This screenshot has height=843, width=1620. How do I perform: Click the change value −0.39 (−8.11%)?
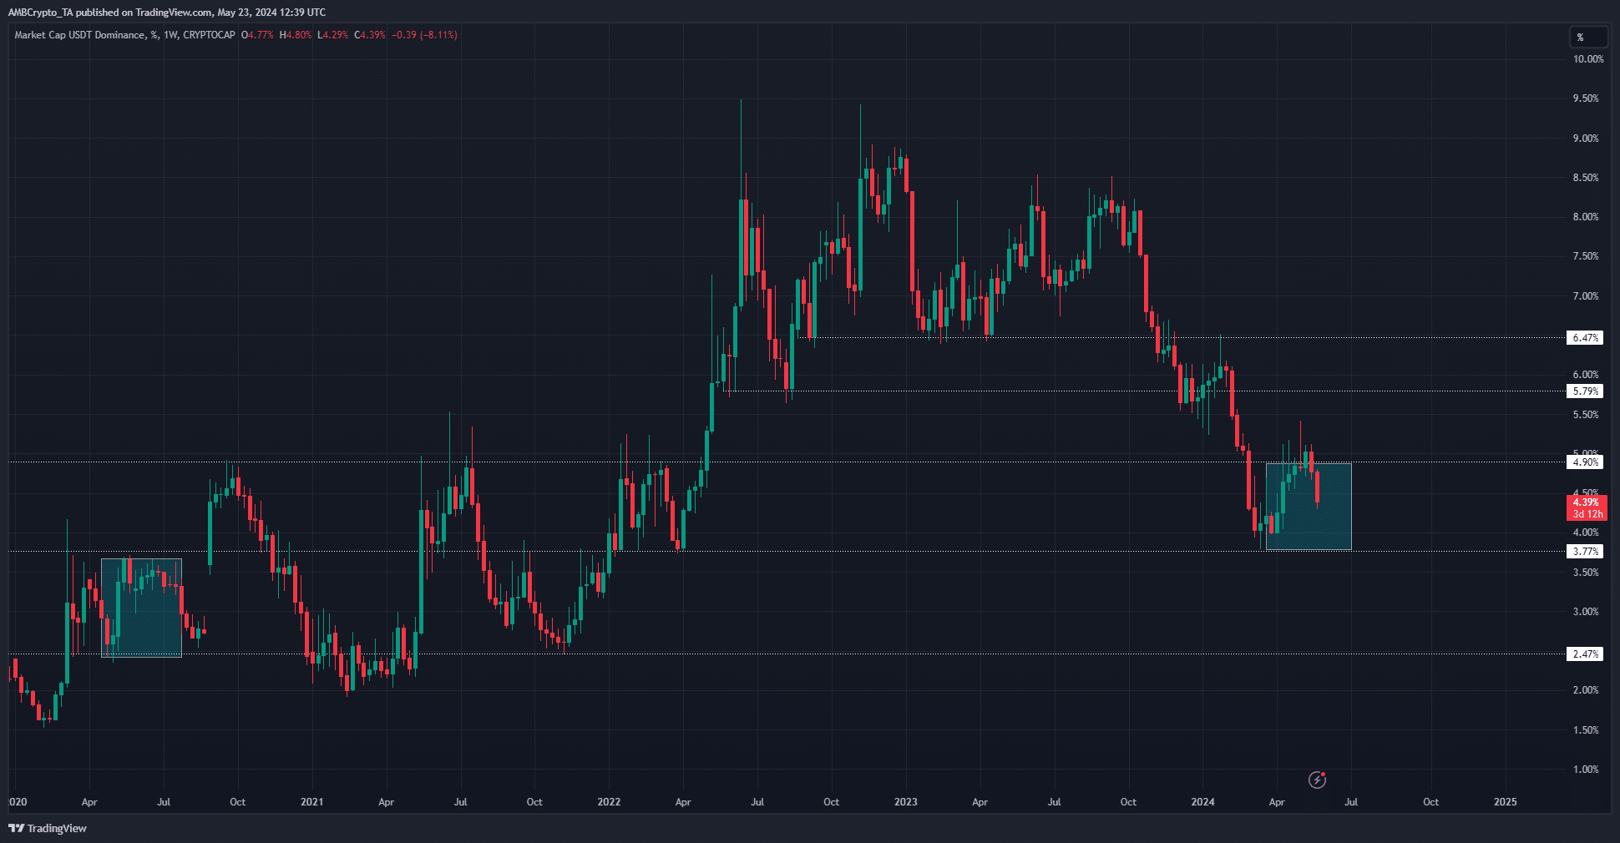click(425, 35)
